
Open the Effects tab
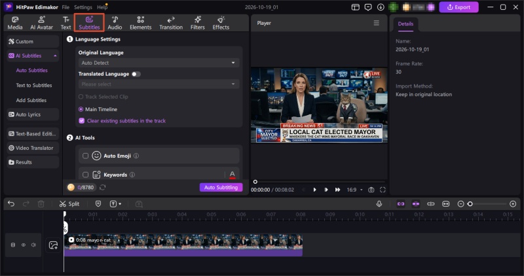[x=221, y=23]
